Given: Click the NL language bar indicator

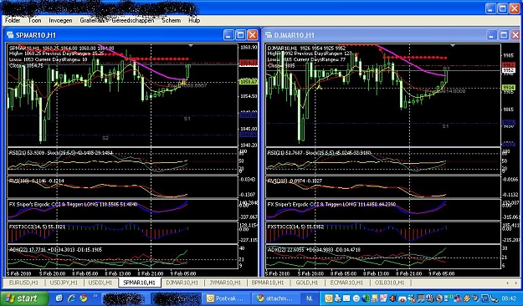Looking at the screenshot, I should click(x=309, y=298).
